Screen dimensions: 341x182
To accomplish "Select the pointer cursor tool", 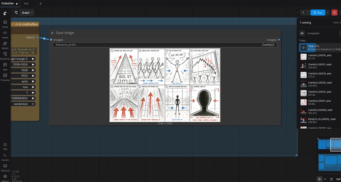I will [x=320, y=179].
